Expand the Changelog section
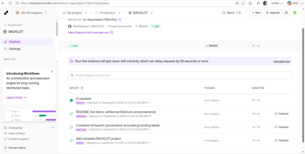Image resolution: width=305 pixels, height=154 pixels. coord(53,128)
